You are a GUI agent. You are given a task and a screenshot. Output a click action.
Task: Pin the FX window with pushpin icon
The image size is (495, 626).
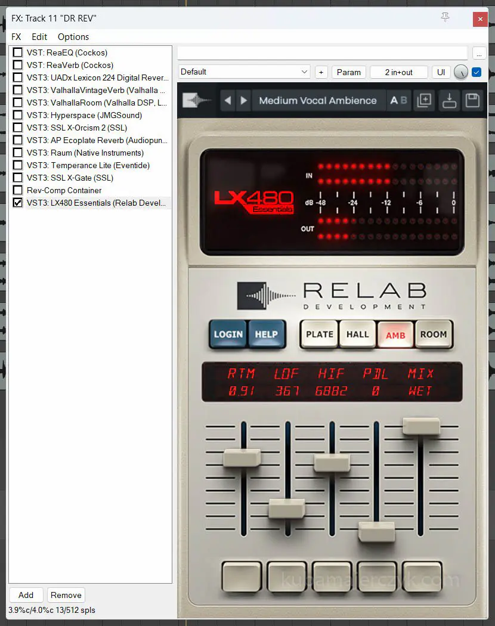click(445, 18)
